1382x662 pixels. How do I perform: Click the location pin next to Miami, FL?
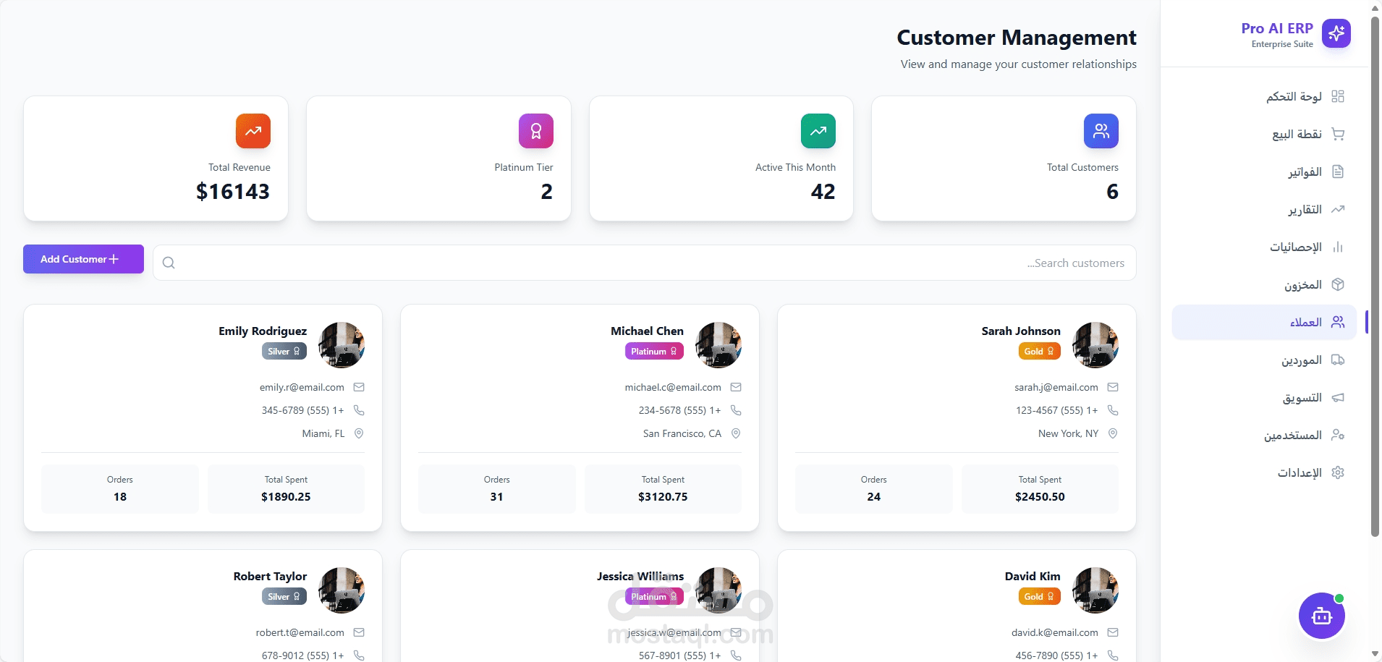[x=359, y=433]
